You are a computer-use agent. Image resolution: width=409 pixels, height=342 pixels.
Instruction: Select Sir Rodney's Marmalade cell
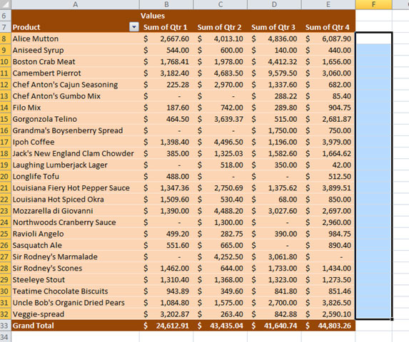pos(76,256)
